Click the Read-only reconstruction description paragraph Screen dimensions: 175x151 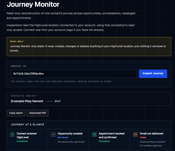click(71, 16)
